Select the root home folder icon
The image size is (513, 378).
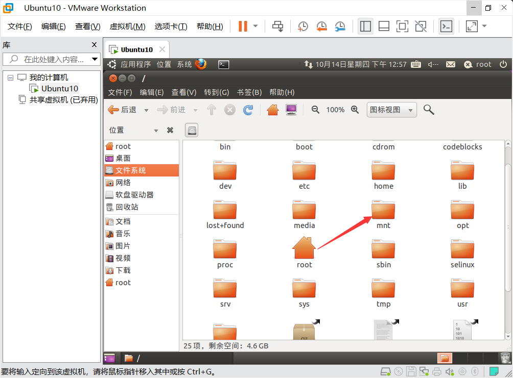tap(304, 253)
